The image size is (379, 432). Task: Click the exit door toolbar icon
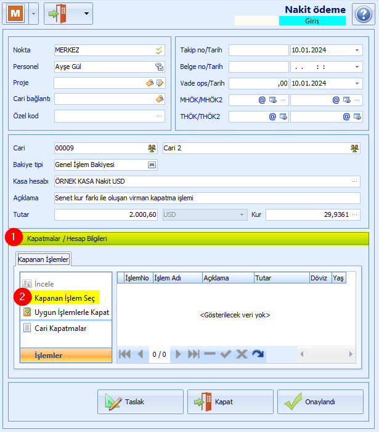point(57,14)
